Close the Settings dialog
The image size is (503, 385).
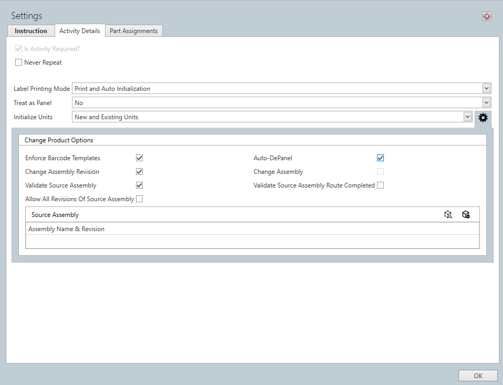click(x=486, y=16)
